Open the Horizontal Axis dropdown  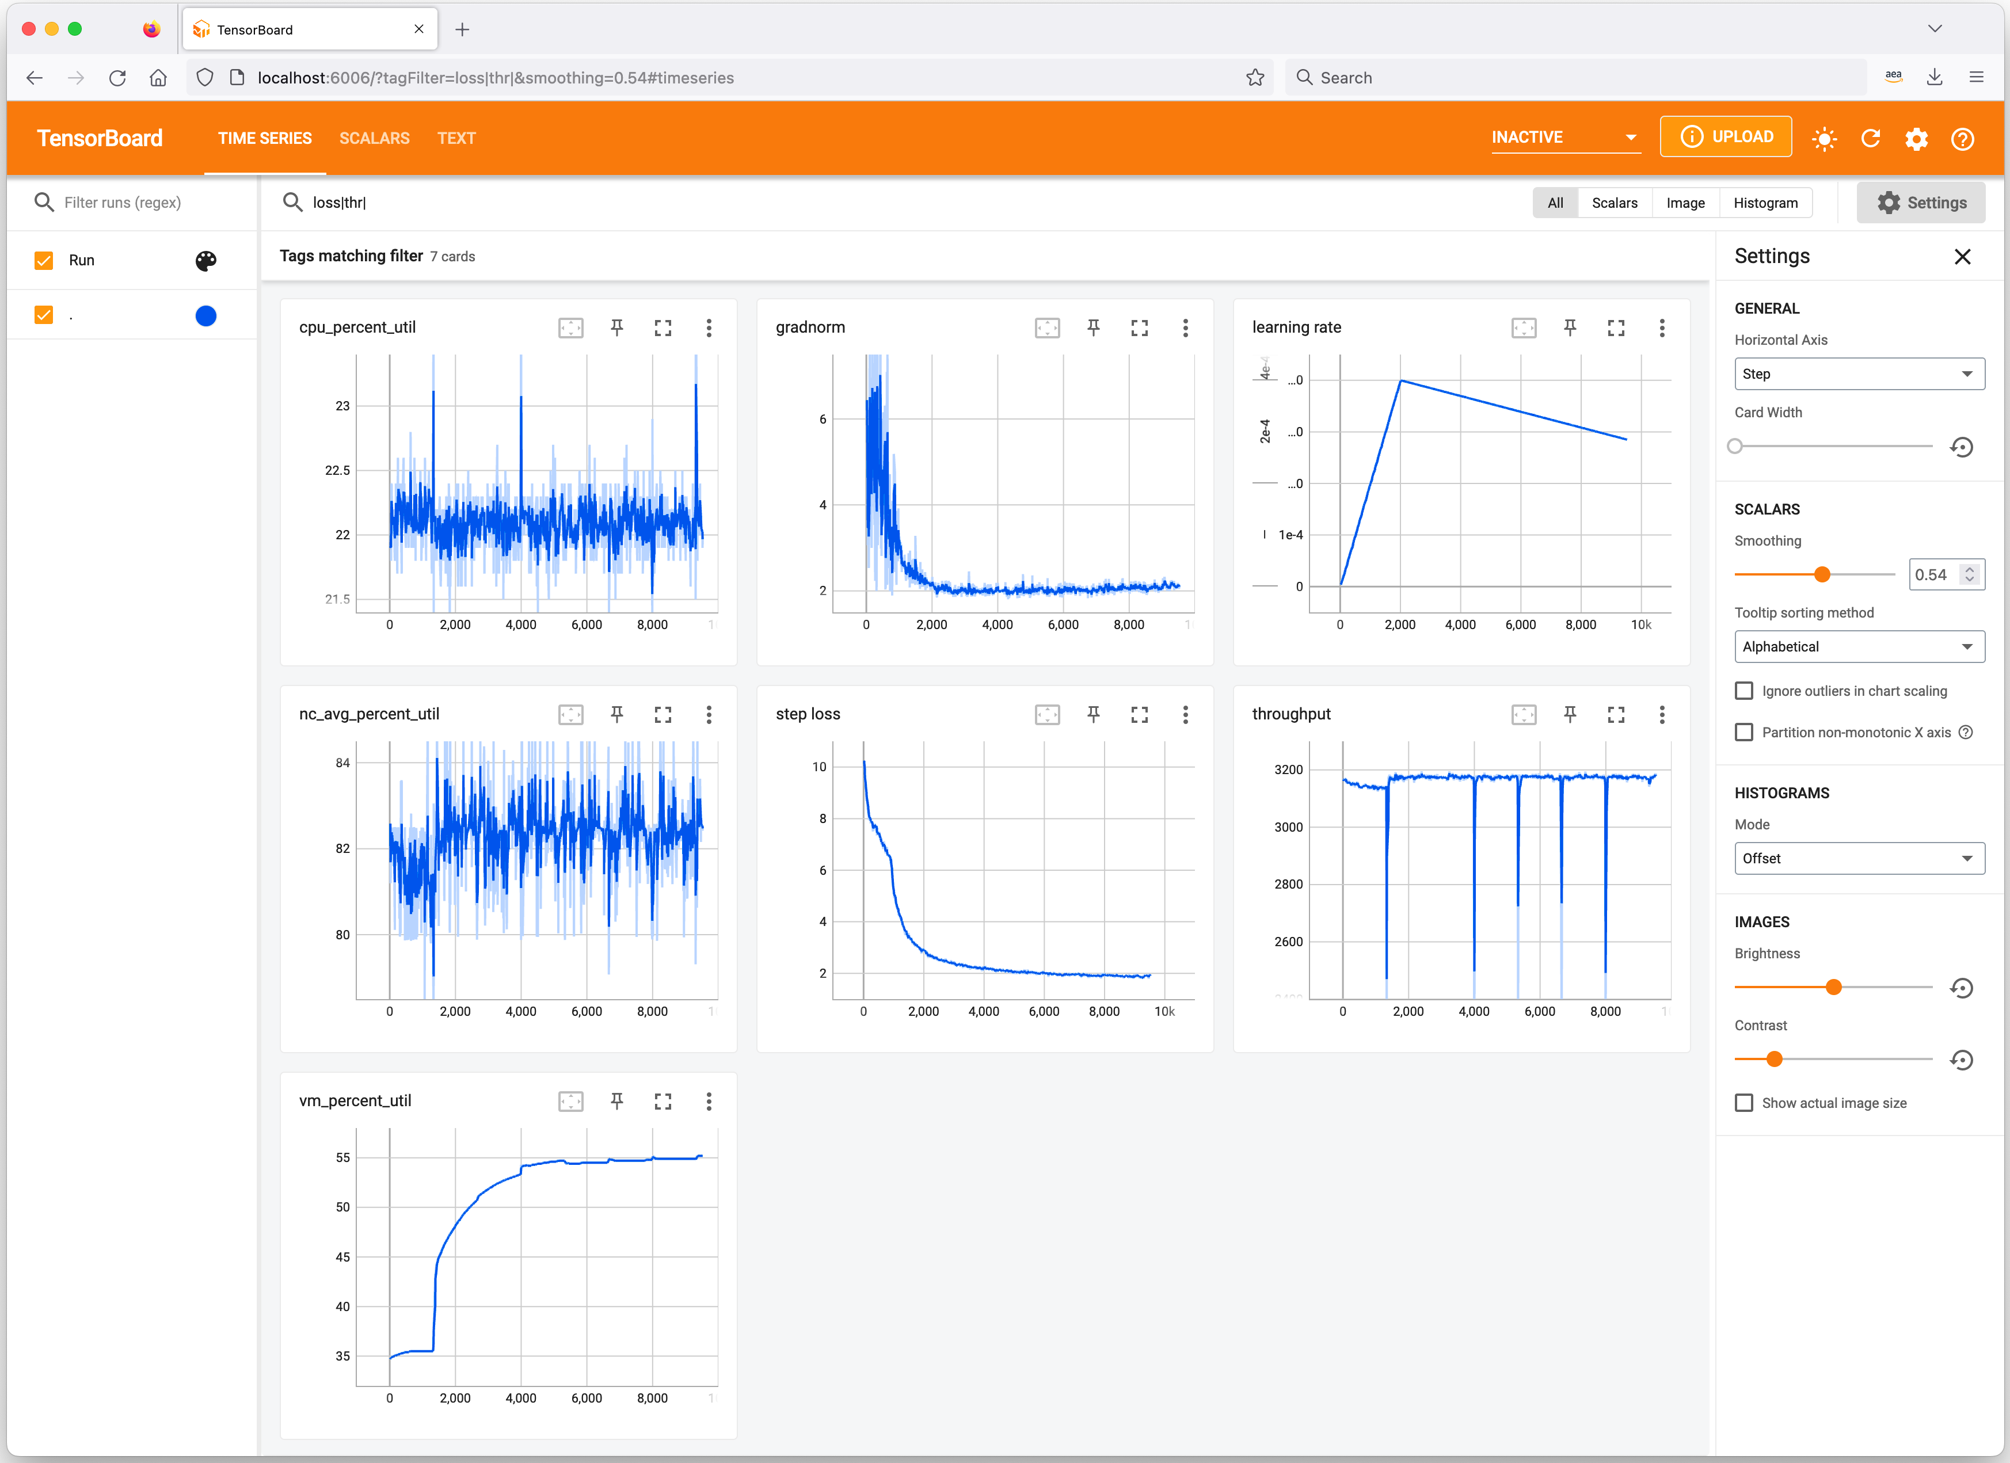click(1859, 373)
